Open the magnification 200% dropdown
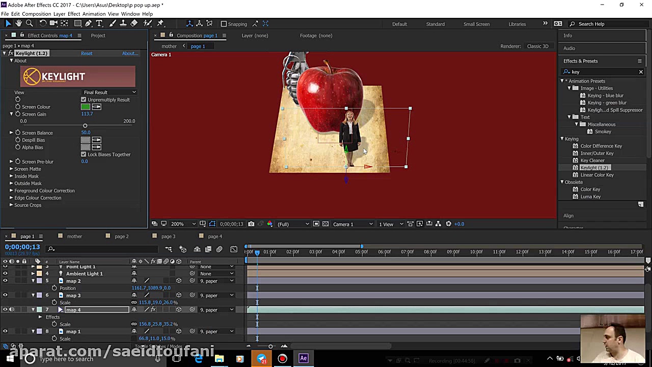Image resolution: width=652 pixels, height=367 pixels. click(x=181, y=224)
